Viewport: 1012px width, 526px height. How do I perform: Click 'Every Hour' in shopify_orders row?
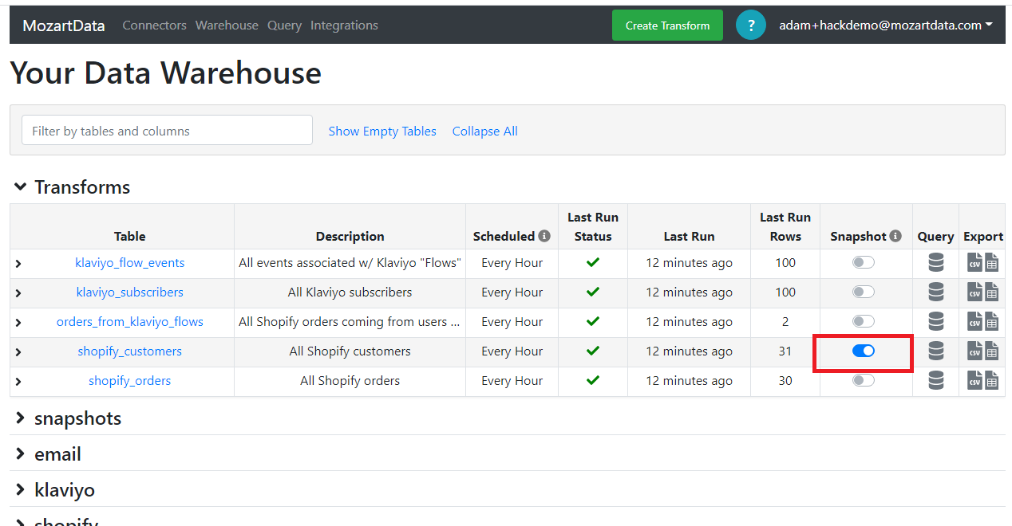click(x=512, y=381)
